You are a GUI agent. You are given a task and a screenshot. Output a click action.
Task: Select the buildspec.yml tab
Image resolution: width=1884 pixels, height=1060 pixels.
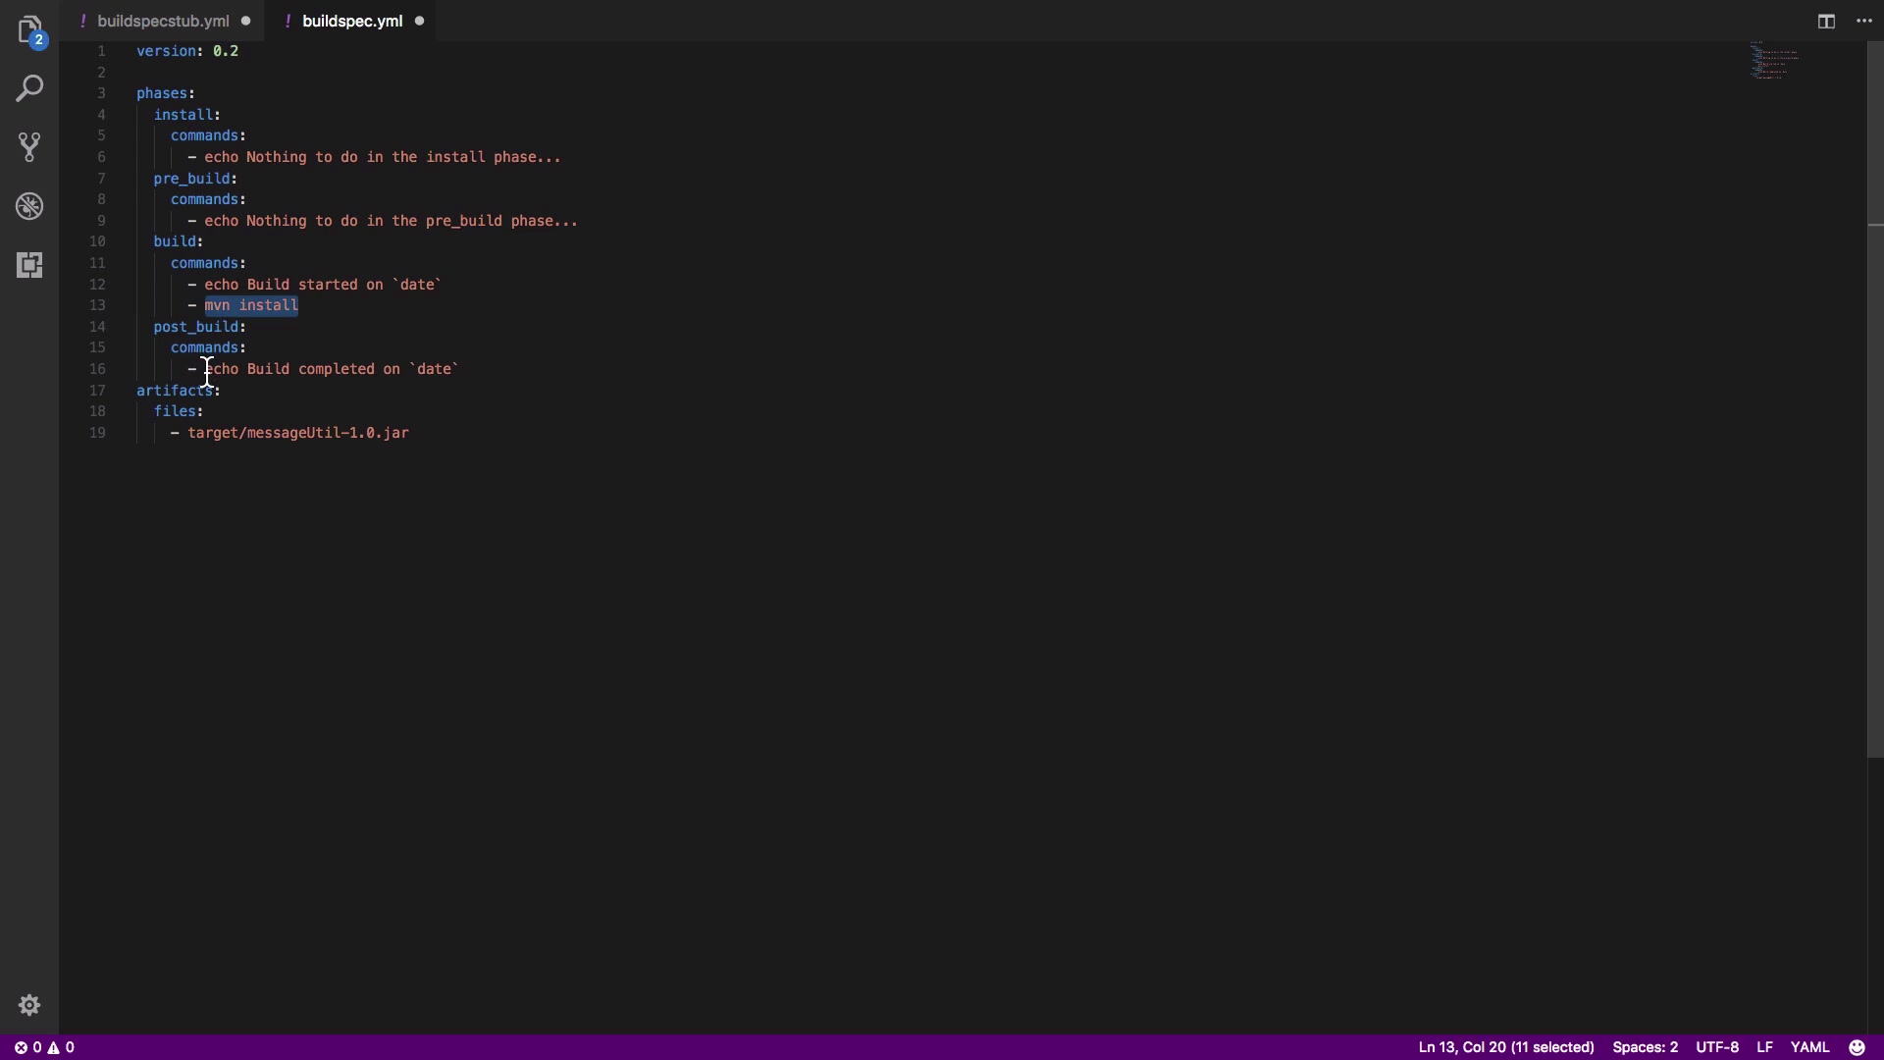point(352,22)
